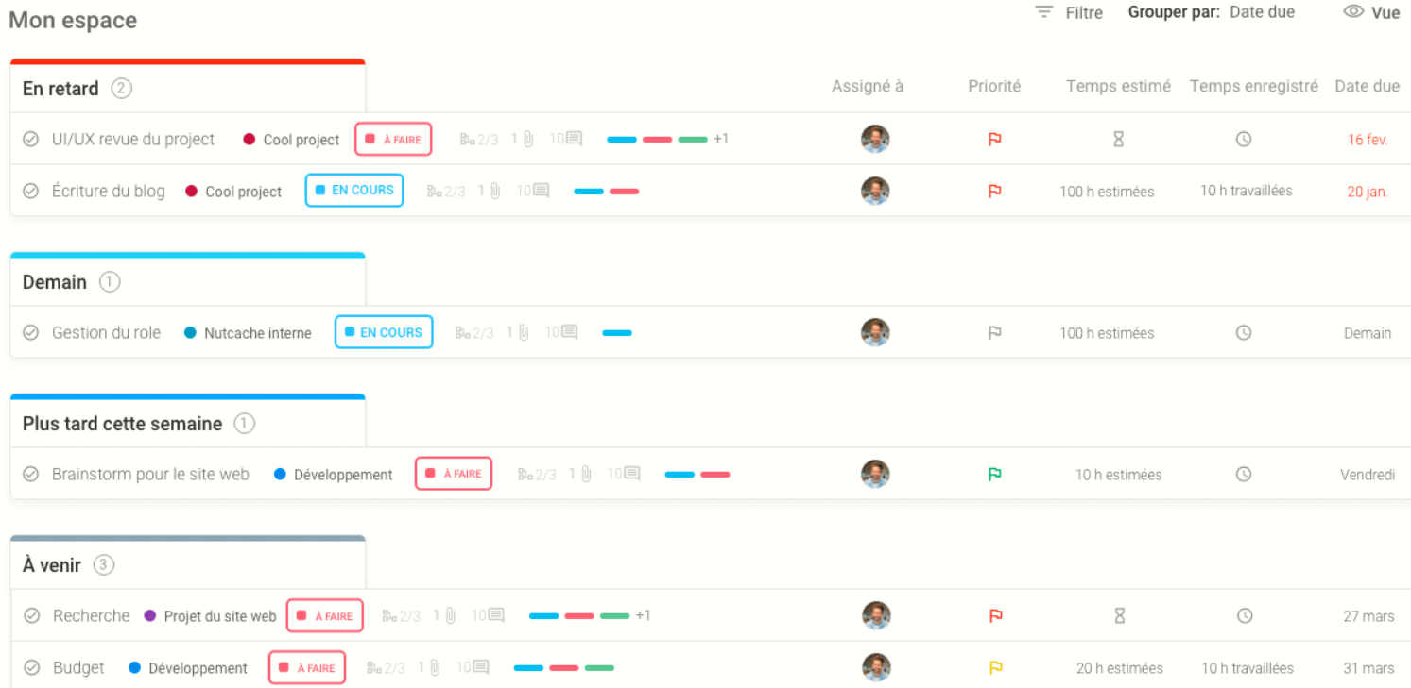Click light blue label bar on Gestion du role

pyautogui.click(x=617, y=332)
